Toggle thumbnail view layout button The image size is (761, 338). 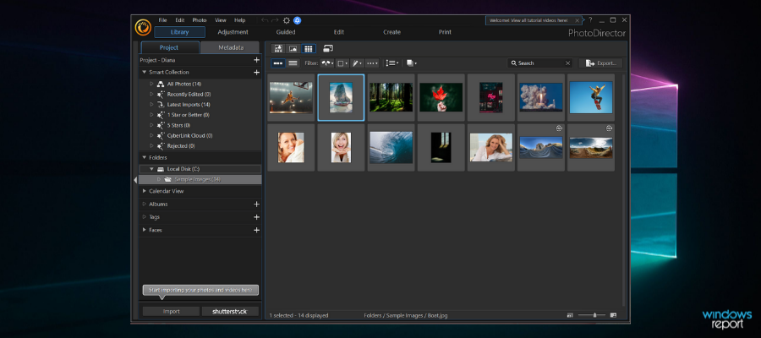coord(278,63)
